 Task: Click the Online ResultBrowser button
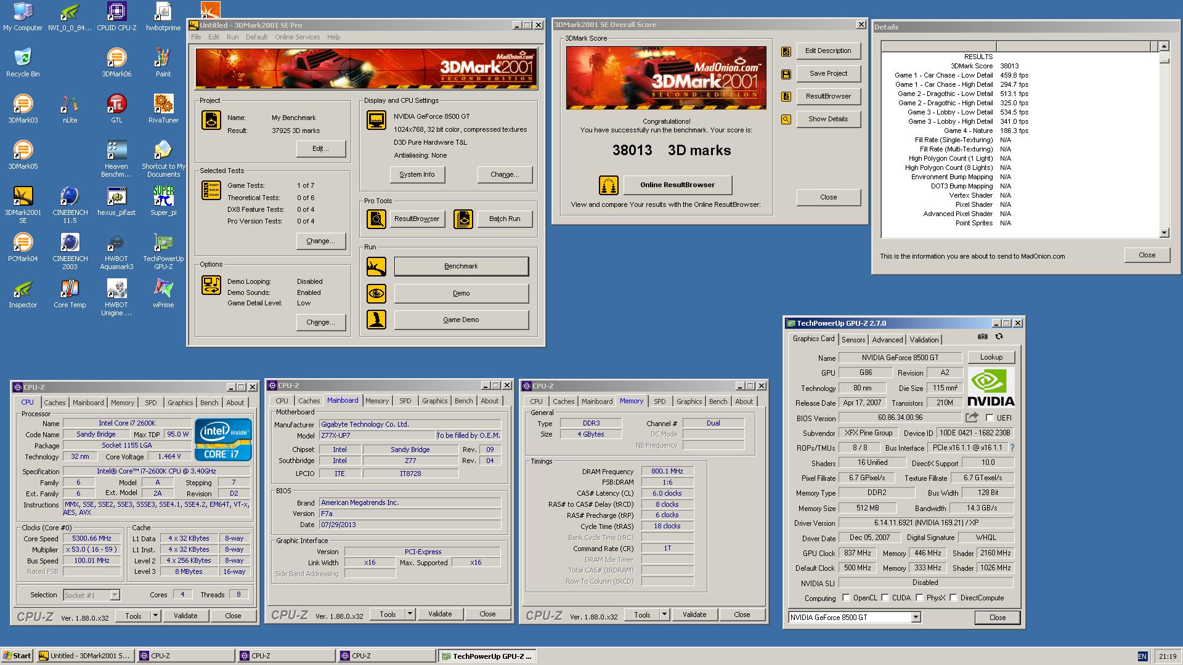click(677, 185)
